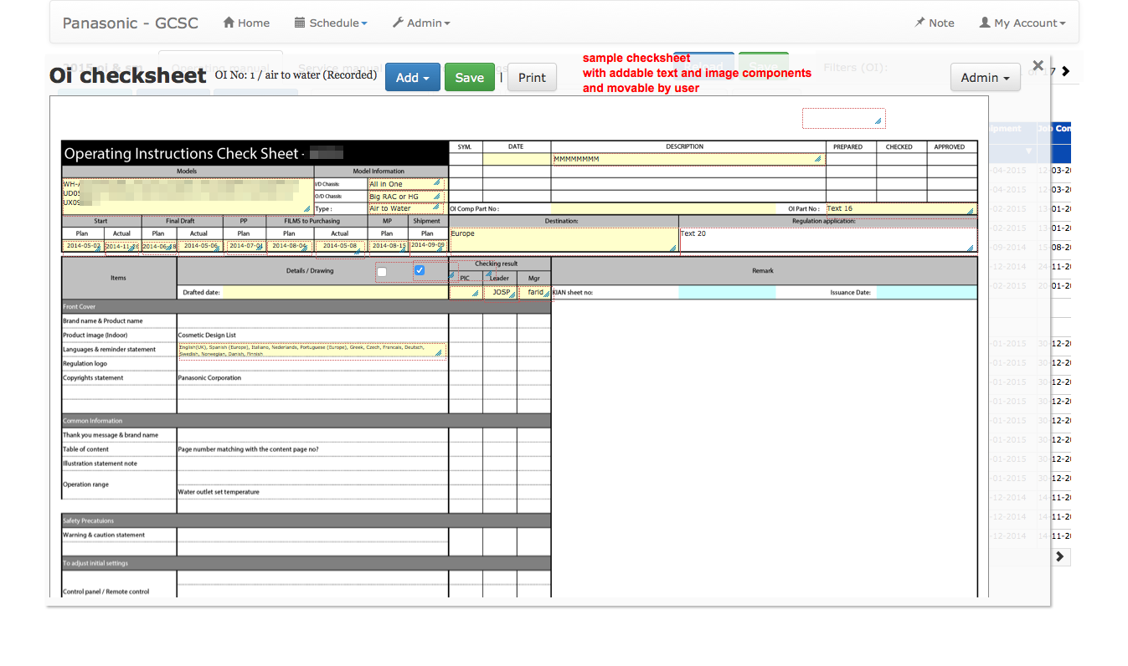Uncheck the checked blue checkbox
This screenshot has width=1128, height=666.
[420, 270]
